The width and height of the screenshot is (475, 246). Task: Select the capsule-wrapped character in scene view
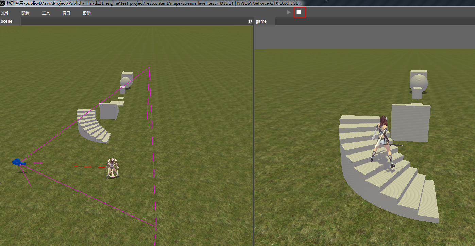113,168
